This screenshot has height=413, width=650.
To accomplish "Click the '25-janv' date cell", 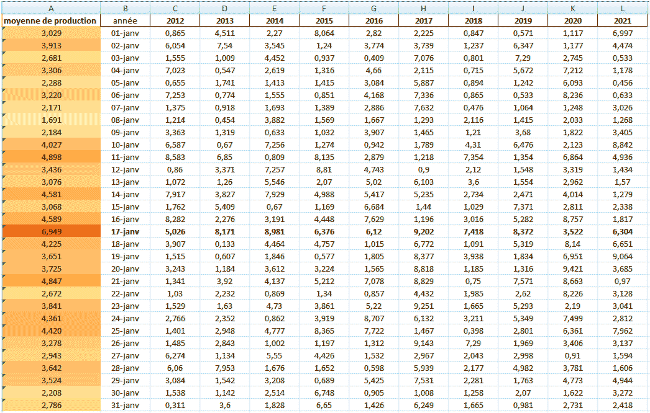I will pos(125,331).
